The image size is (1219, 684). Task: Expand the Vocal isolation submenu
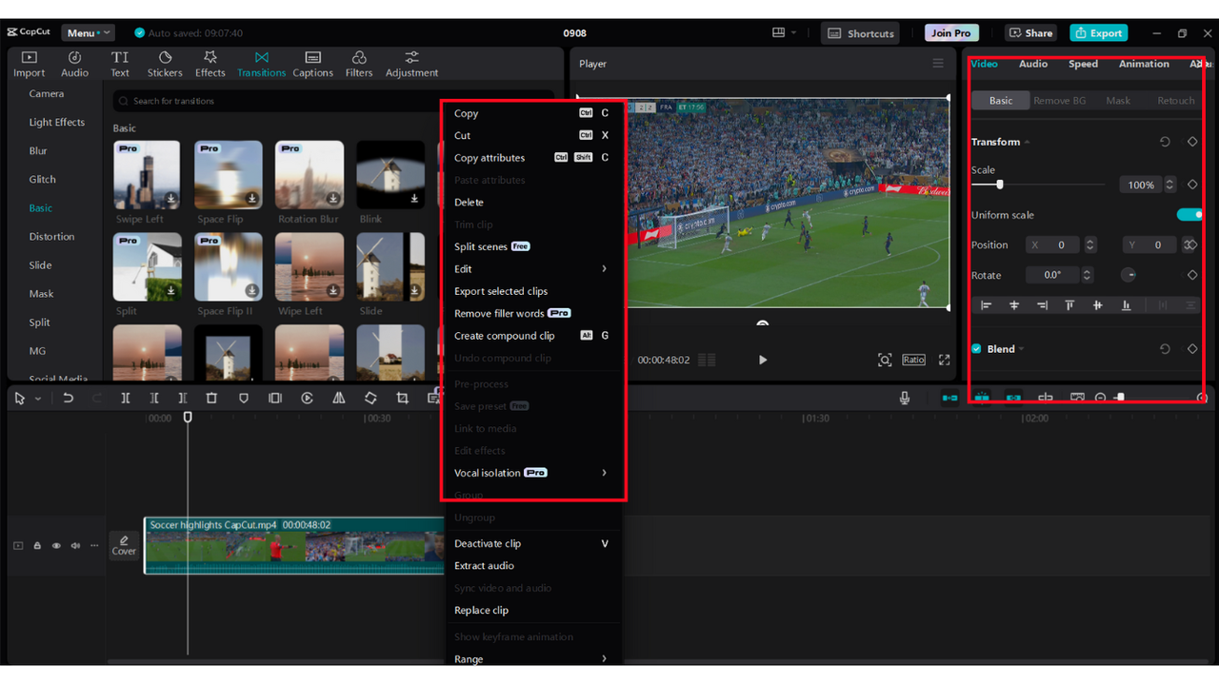(x=604, y=473)
